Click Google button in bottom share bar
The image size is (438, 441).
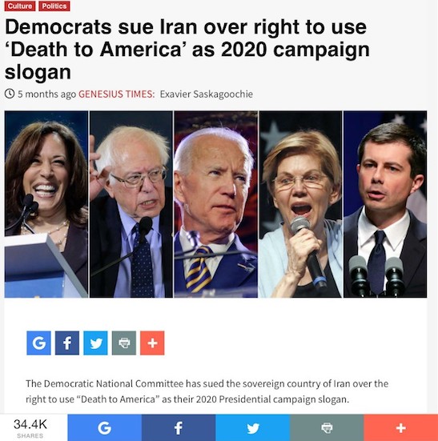coord(104,427)
